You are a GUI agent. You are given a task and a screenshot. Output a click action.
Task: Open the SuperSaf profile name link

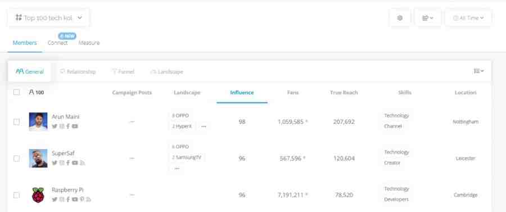click(63, 154)
